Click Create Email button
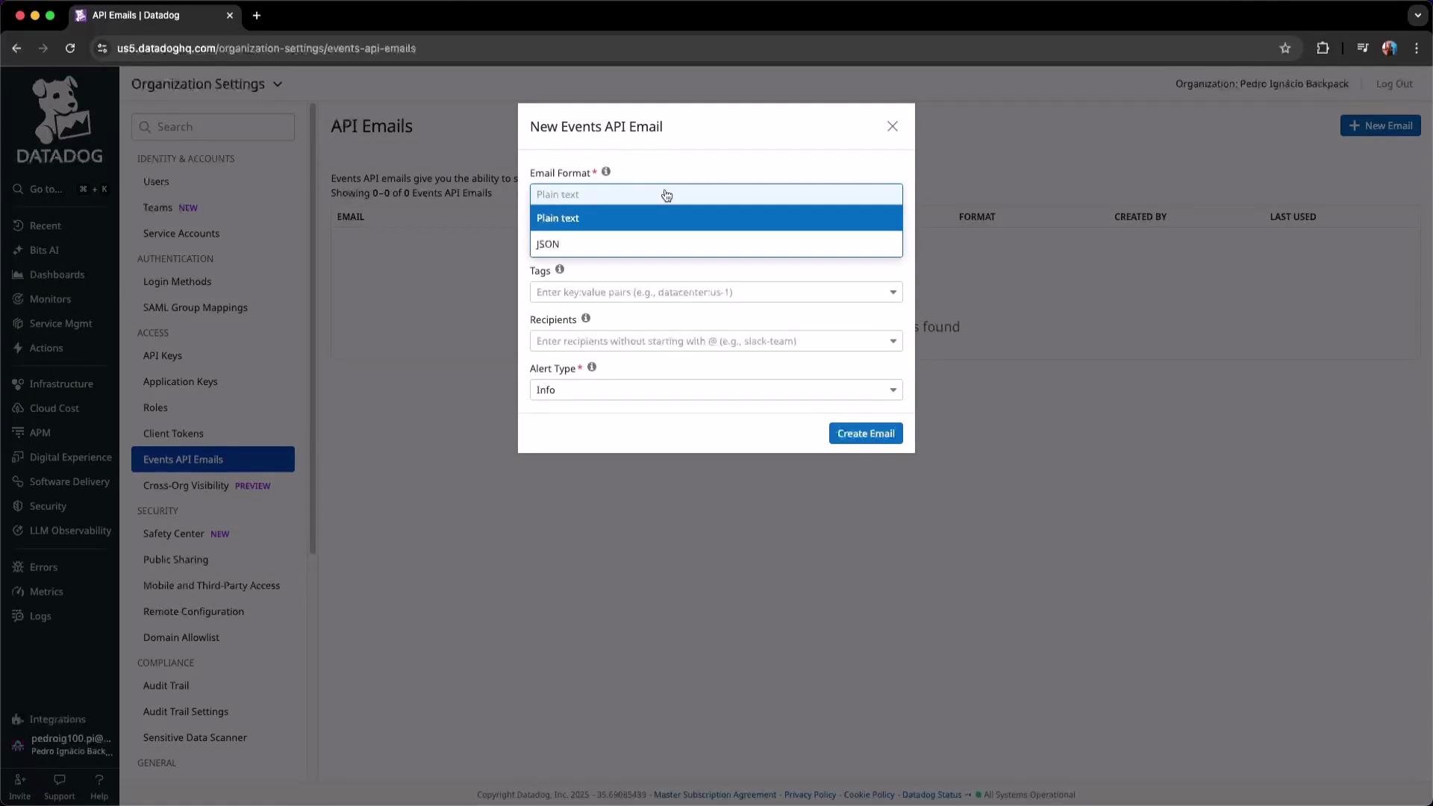 [x=866, y=434]
